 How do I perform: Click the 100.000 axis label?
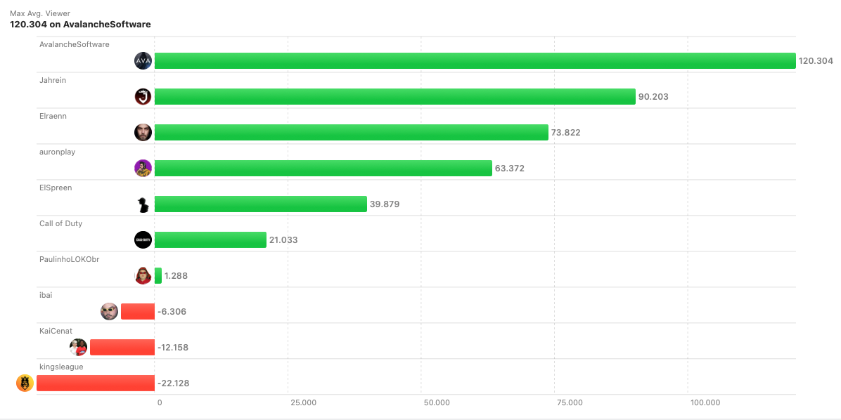click(705, 402)
